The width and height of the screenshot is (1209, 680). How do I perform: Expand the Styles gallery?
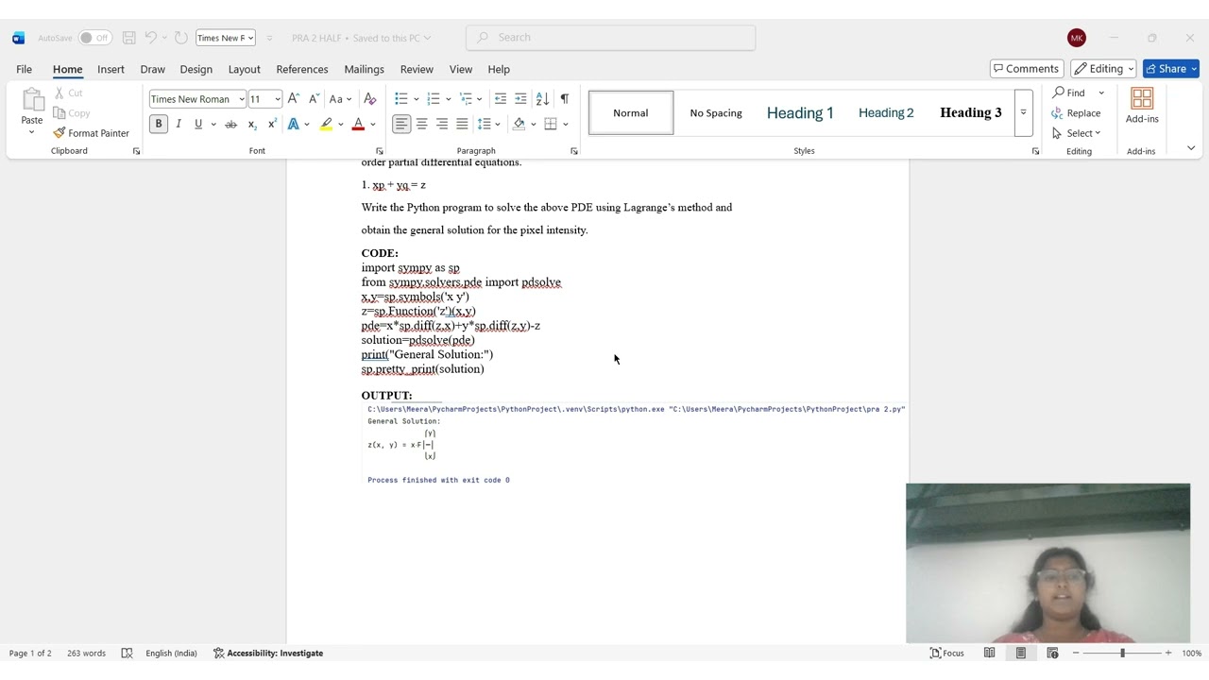[1023, 112]
